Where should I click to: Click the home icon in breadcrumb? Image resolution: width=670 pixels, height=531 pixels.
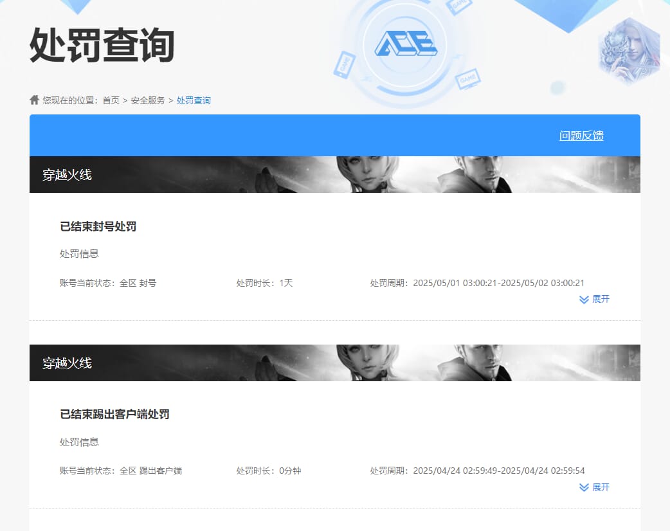tap(34, 100)
